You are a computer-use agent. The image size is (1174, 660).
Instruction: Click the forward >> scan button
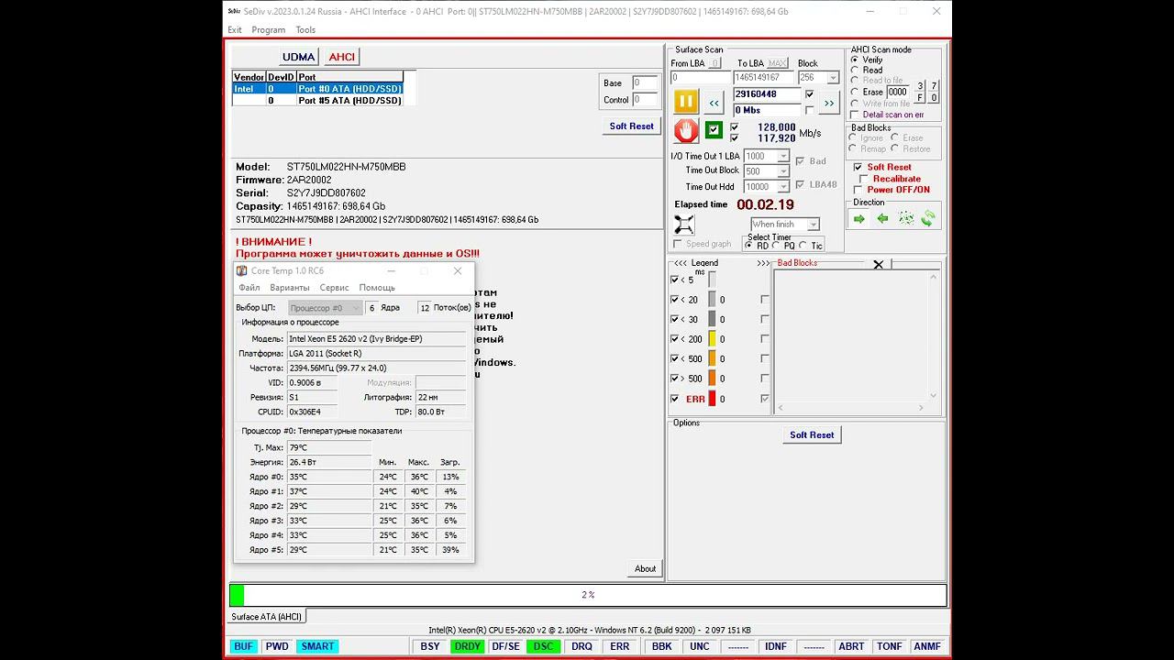(828, 103)
